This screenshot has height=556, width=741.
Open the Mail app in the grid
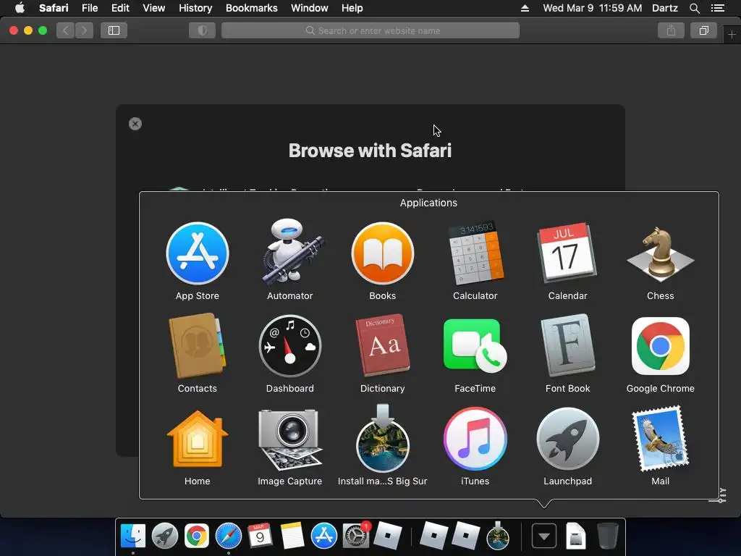(x=660, y=438)
